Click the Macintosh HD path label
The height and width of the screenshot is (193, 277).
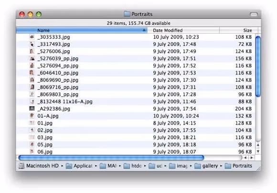[x=43, y=166]
